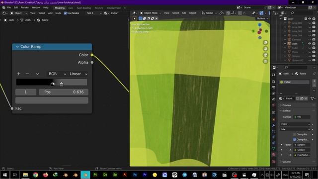Viewport: 318px width, 179px height.
Task: Toggle camera view gizmo in viewport
Action: (265, 55)
